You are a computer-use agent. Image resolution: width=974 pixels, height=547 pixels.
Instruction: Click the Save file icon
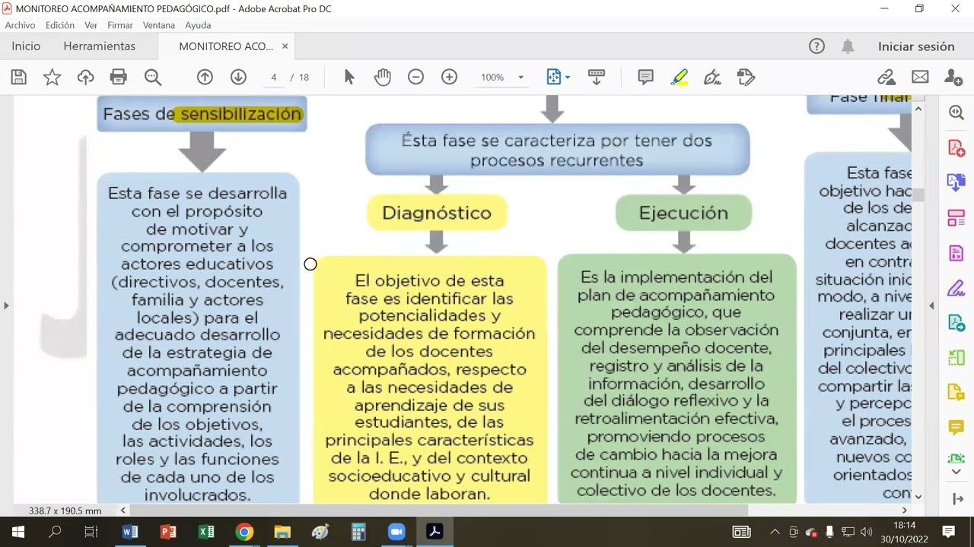point(19,77)
